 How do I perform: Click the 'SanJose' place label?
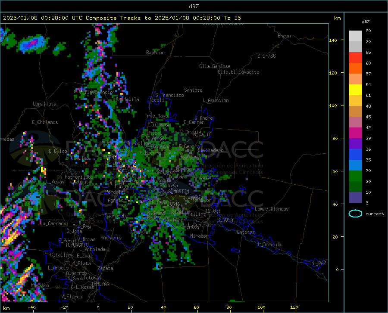pos(193,90)
